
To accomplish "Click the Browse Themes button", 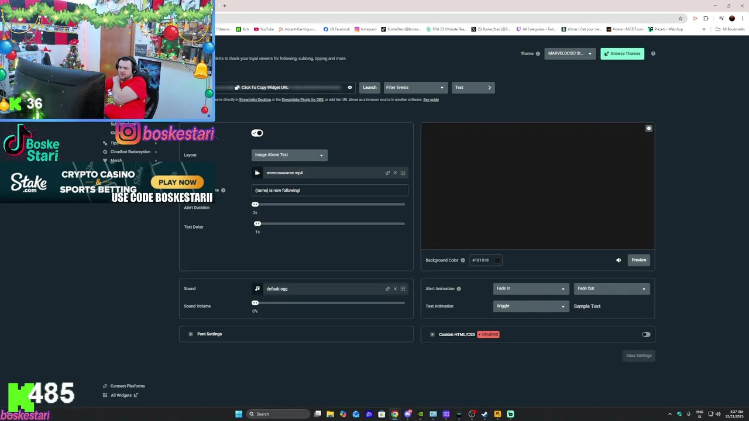I will (622, 54).
